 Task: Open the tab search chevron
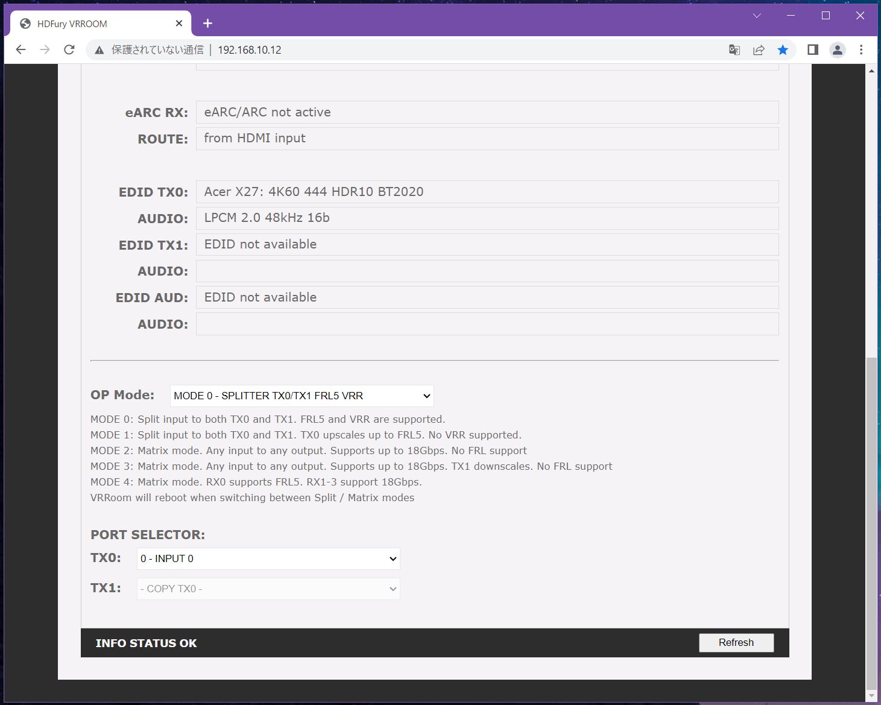(757, 16)
